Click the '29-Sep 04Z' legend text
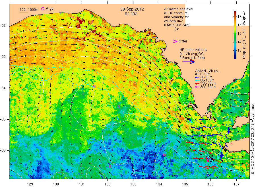This screenshot has height=188, width=256. pos(174,21)
